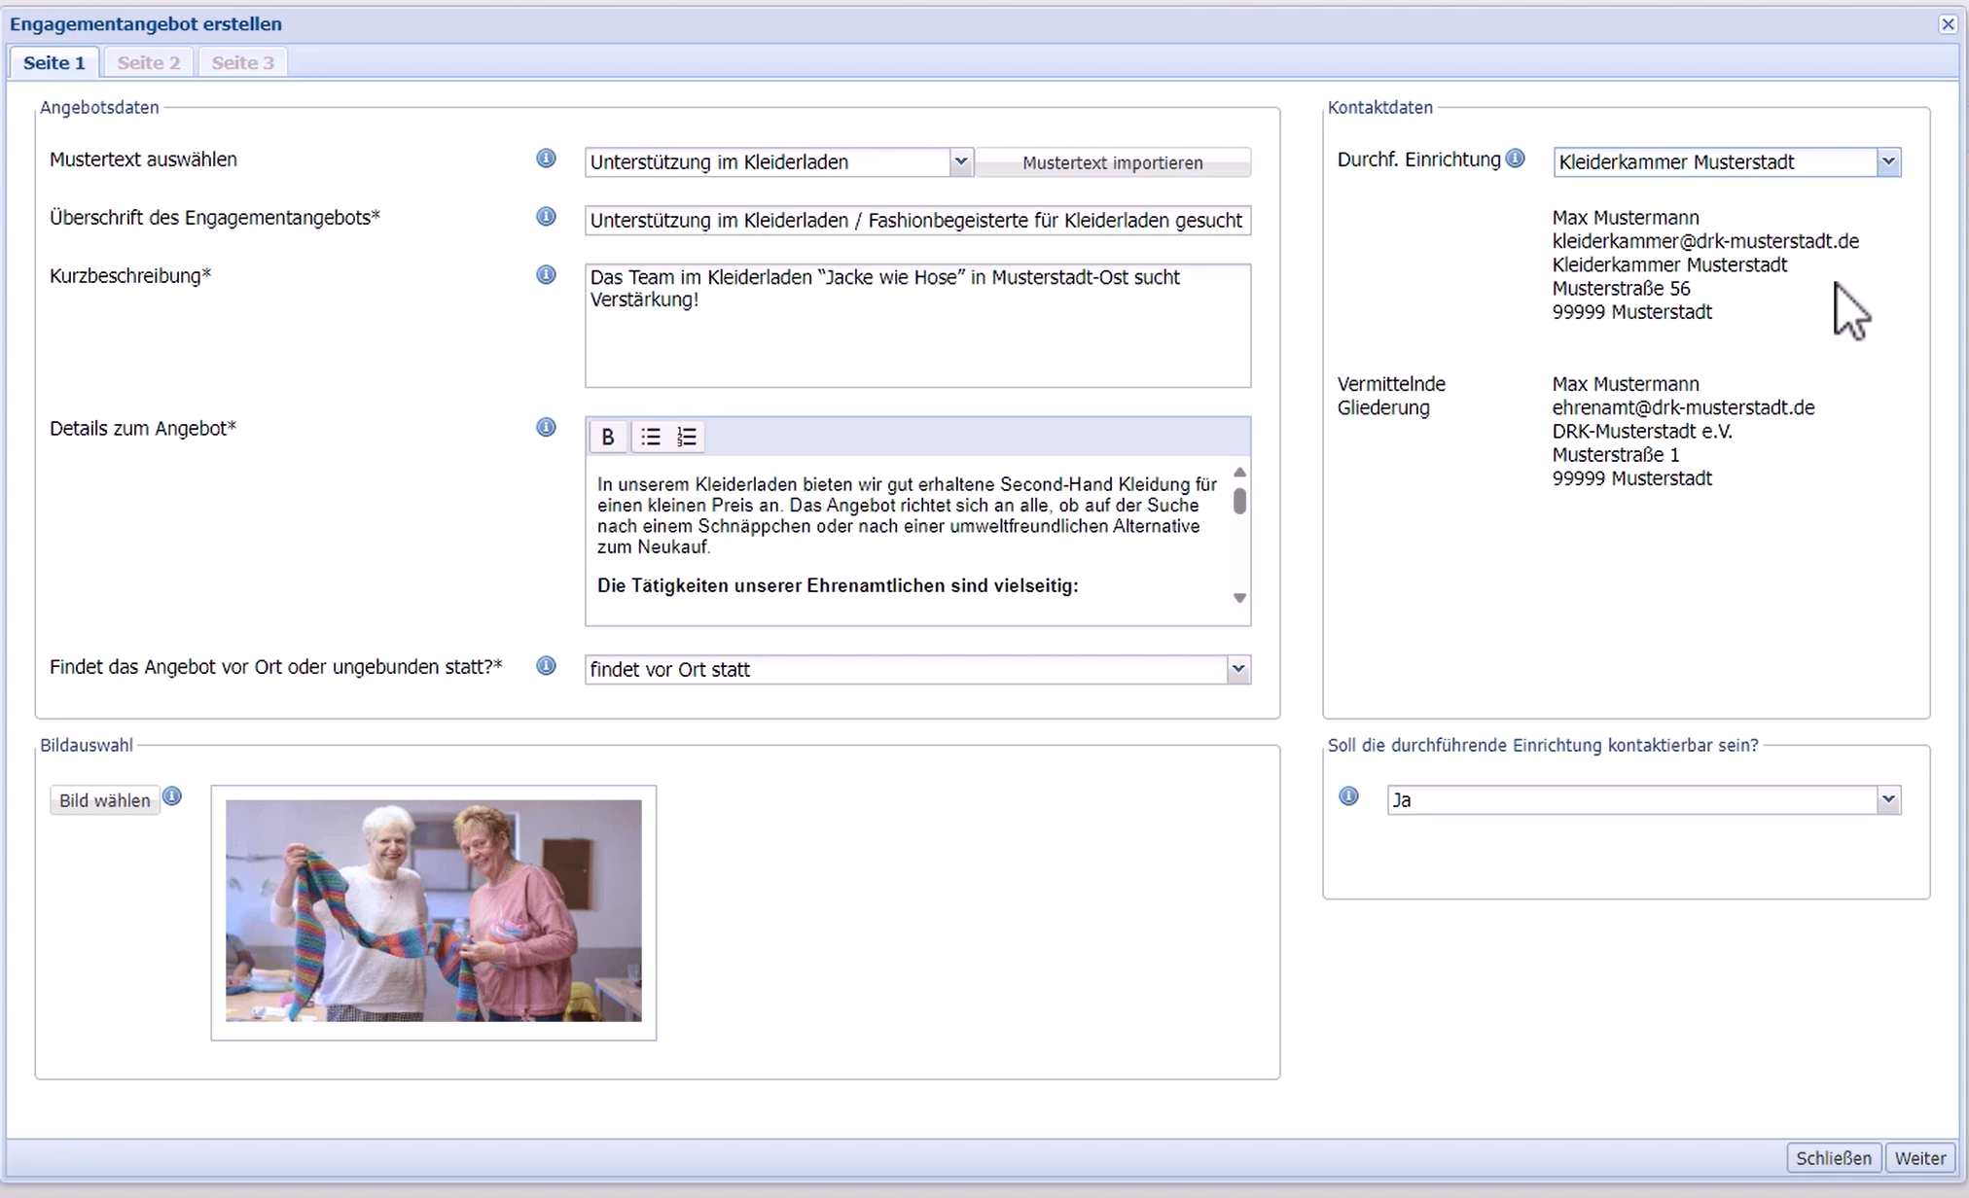Open the Mustertext auswählen dropdown

pyautogui.click(x=960, y=162)
